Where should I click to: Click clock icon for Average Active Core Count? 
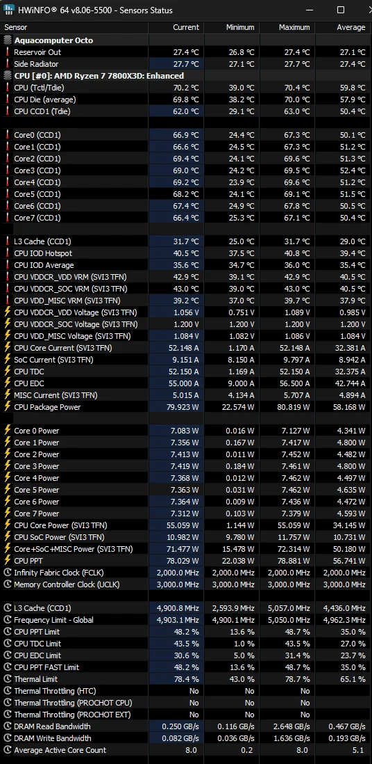coord(8,750)
